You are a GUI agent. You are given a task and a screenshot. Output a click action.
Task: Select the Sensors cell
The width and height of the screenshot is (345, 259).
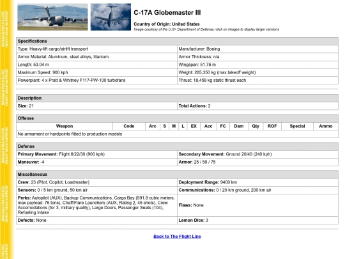(96, 190)
